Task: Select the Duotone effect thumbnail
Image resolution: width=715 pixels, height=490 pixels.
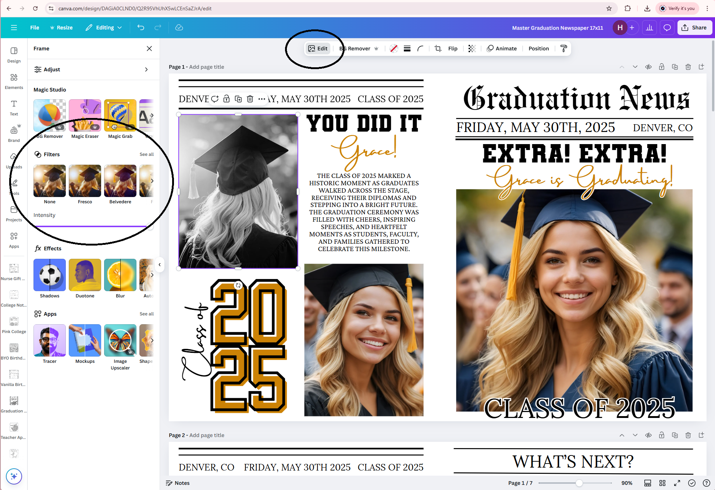Action: pos(85,275)
